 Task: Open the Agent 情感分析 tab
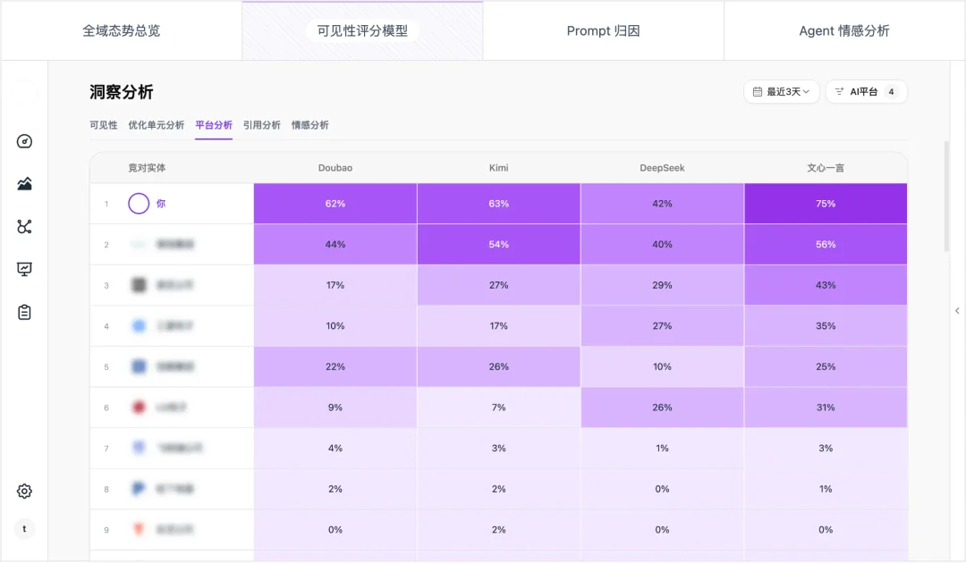[x=845, y=29]
